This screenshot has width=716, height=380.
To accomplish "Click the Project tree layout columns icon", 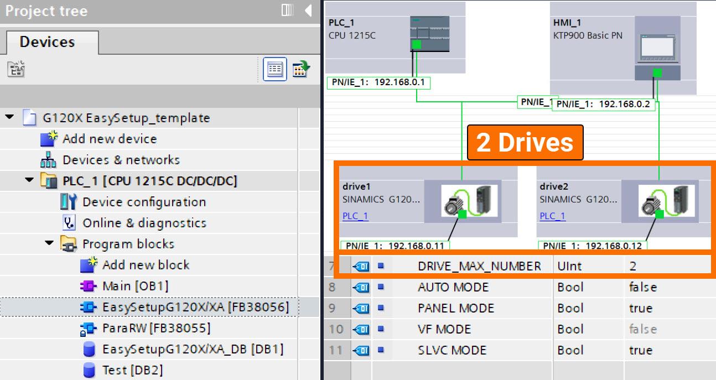I will click(287, 11).
